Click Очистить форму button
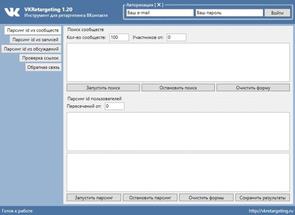The height and width of the screenshot is (215, 295). [x=253, y=88]
